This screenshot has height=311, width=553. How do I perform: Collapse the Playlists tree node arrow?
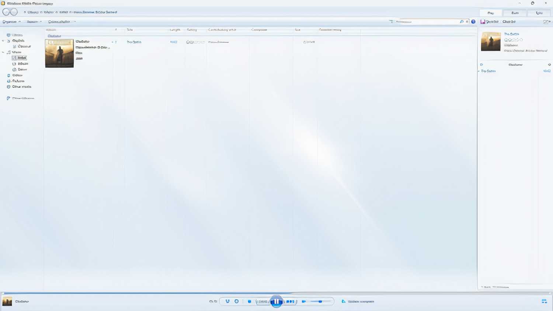(3, 41)
